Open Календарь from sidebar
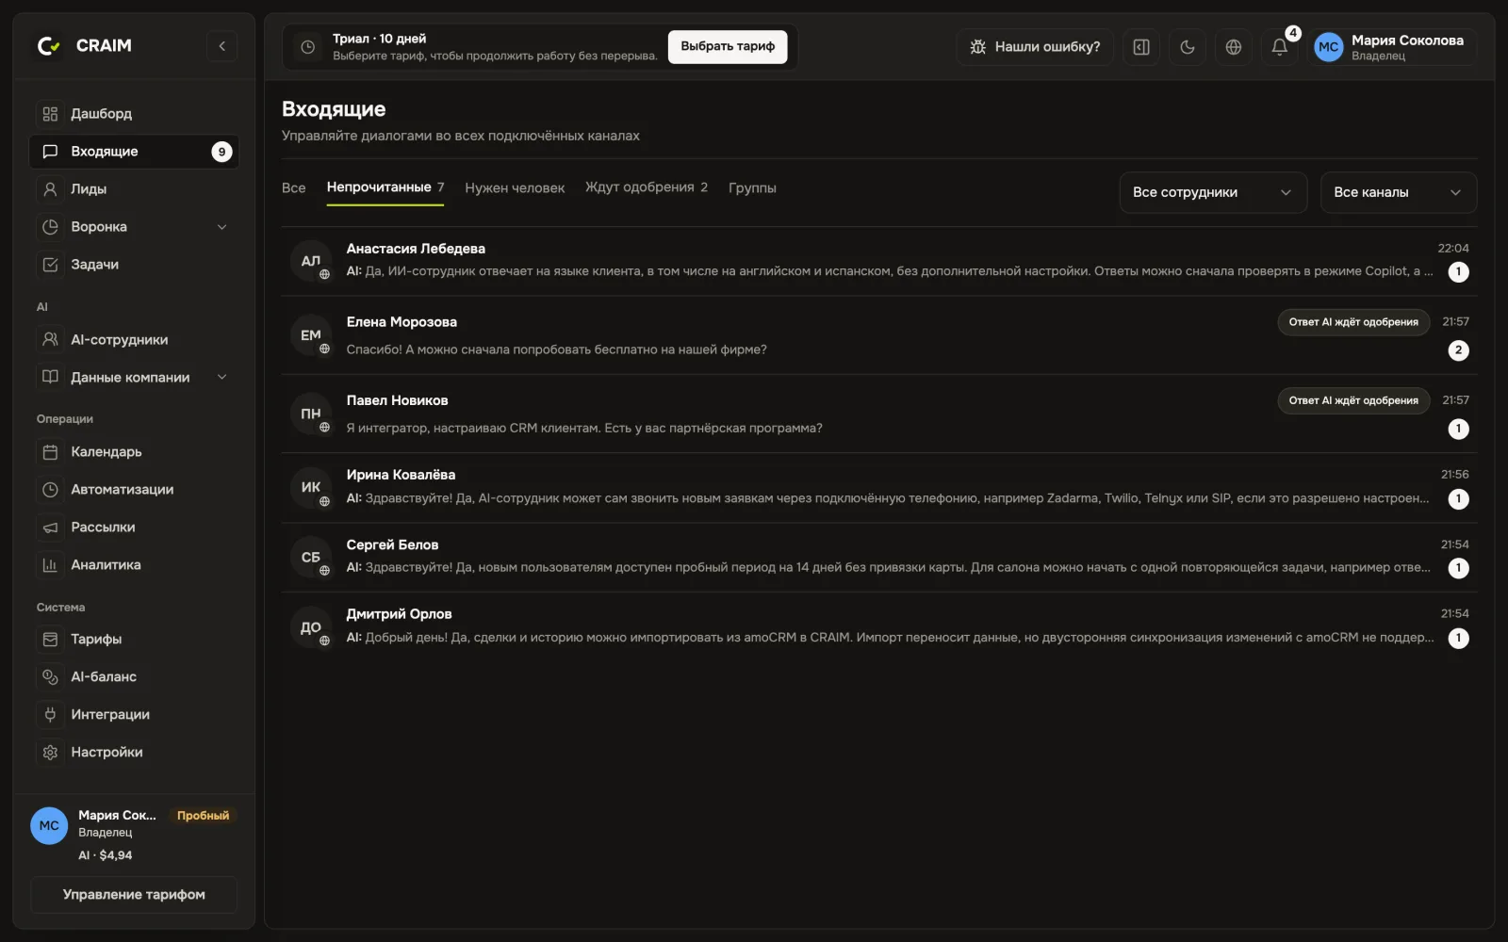The height and width of the screenshot is (942, 1508). point(134,452)
